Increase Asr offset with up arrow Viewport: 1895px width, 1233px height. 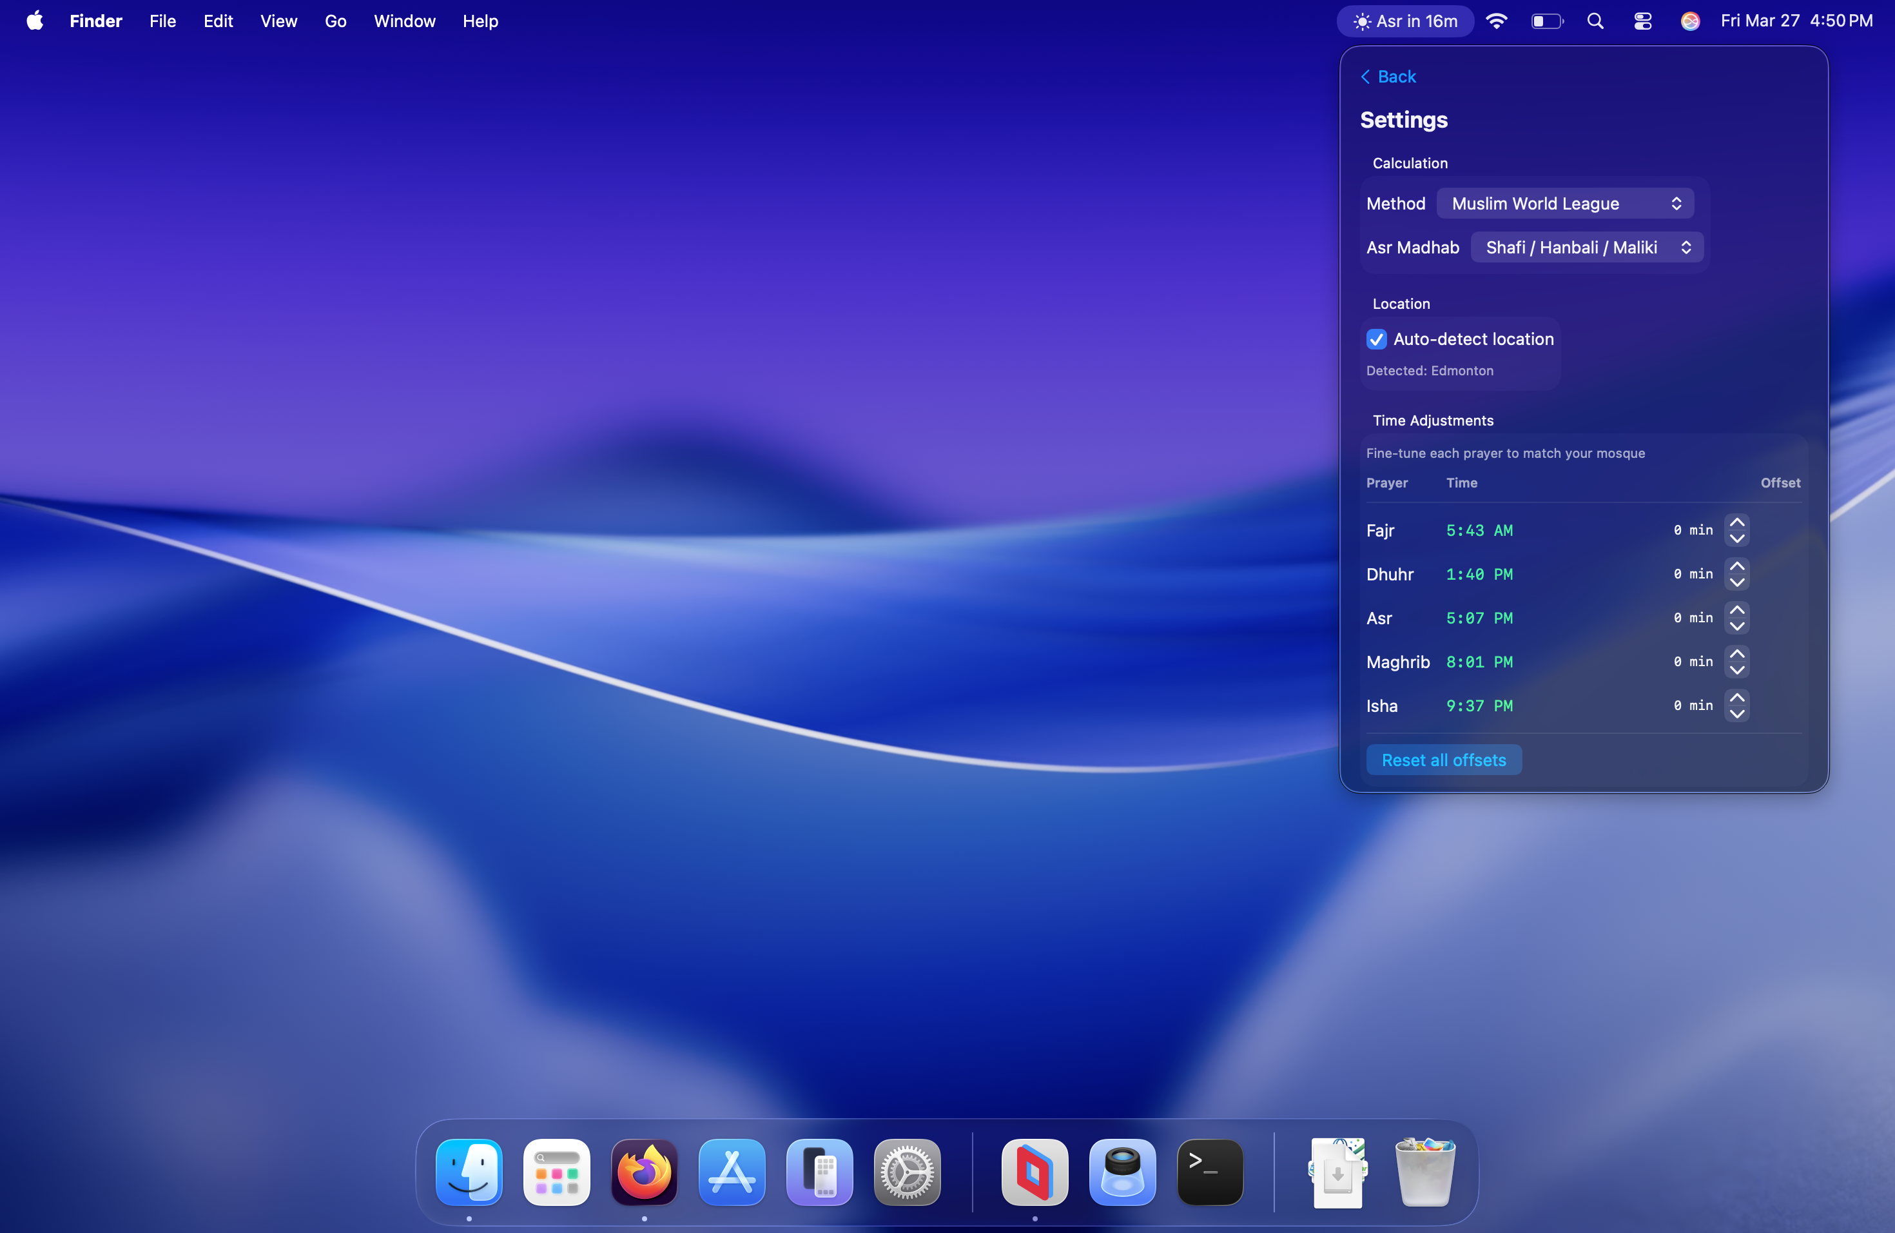point(1737,610)
